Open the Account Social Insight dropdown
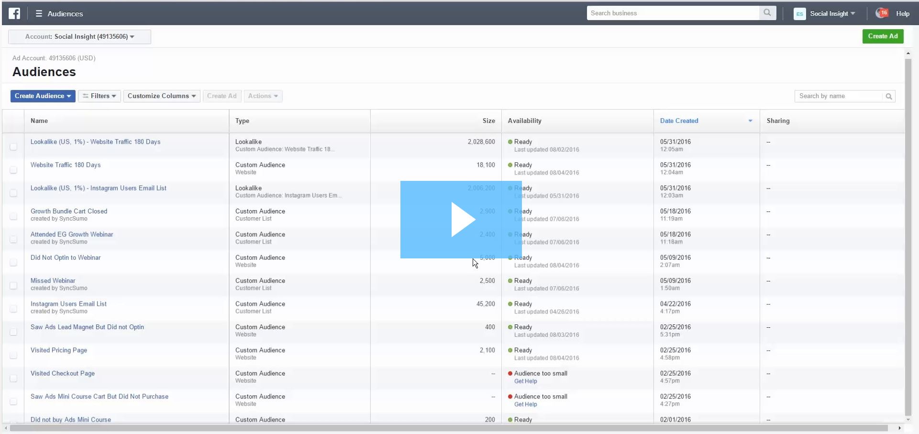Screen dimensions: 919x434 pyautogui.click(x=80, y=37)
